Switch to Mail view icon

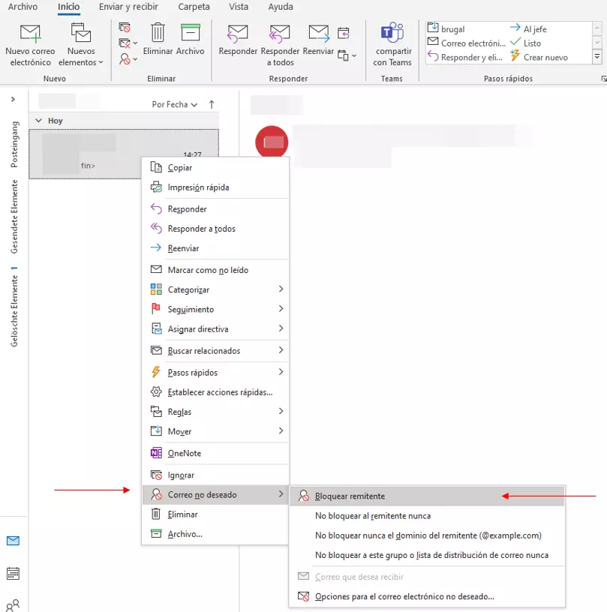[x=13, y=541]
